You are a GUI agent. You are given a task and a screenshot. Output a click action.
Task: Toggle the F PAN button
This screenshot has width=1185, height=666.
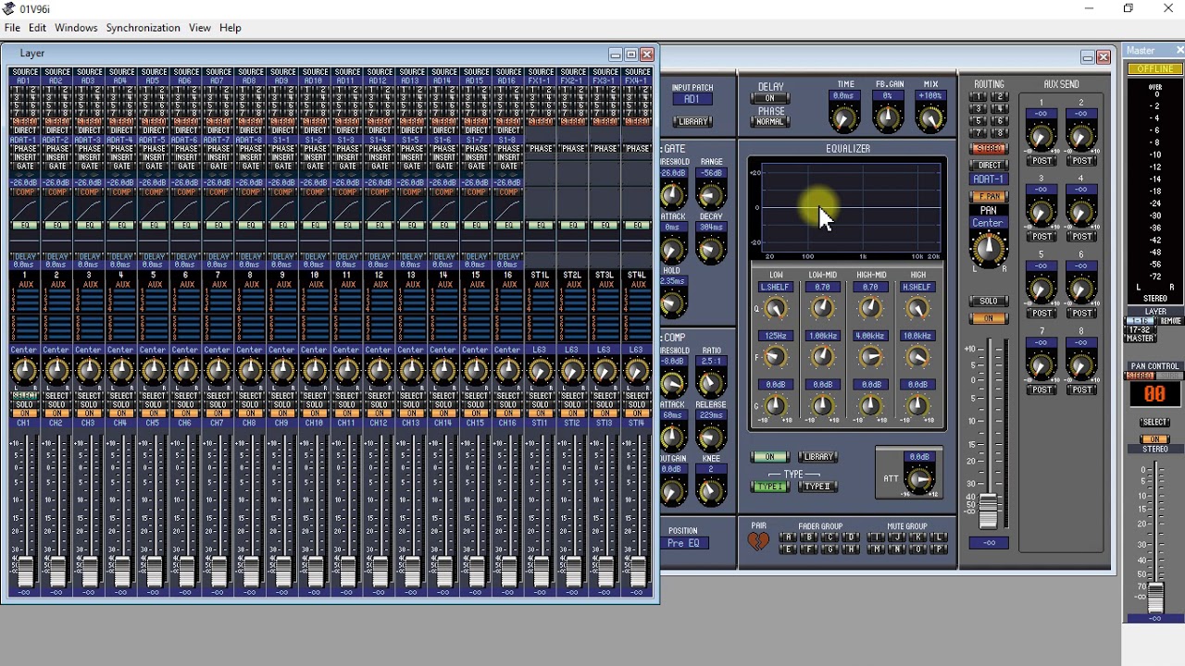pos(989,197)
